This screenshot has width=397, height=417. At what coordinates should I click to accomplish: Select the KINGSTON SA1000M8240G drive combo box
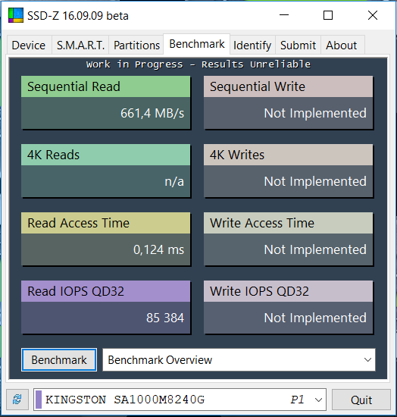(180, 399)
